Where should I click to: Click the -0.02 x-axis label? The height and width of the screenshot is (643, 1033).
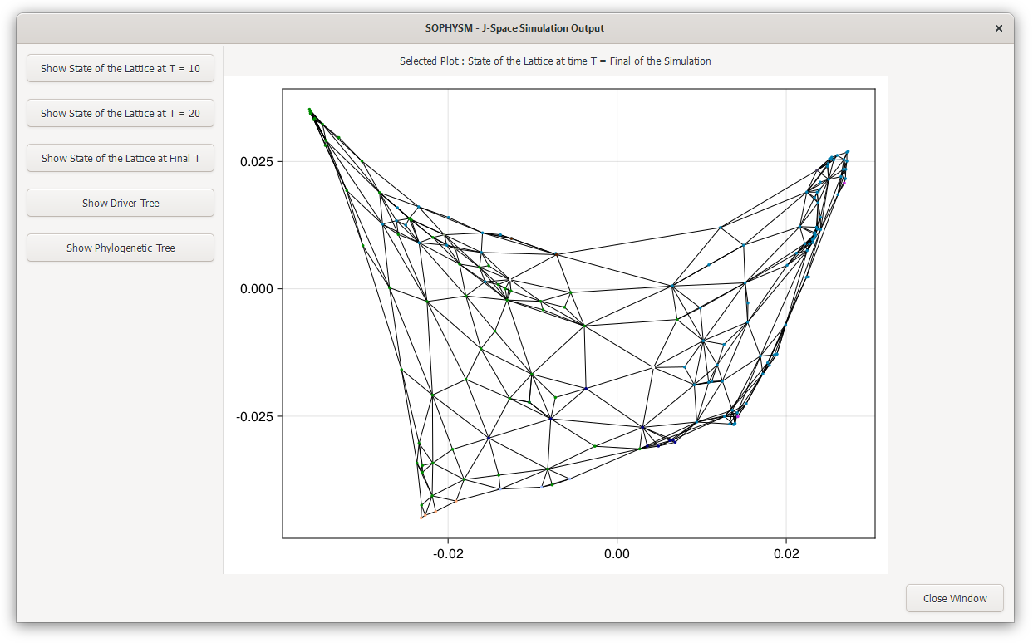(x=448, y=553)
